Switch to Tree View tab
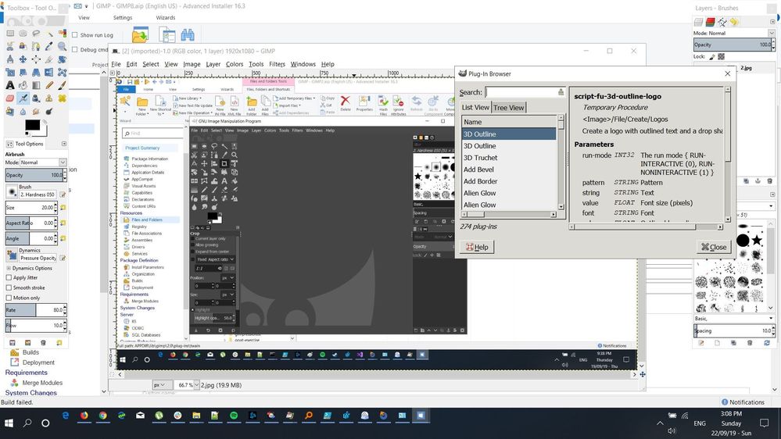Viewport: 781px width, 439px height. pyautogui.click(x=508, y=108)
